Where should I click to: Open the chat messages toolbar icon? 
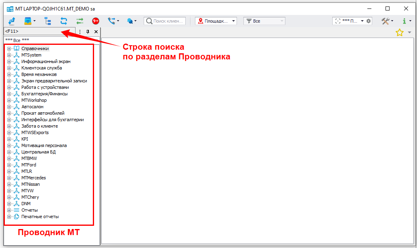click(130, 21)
